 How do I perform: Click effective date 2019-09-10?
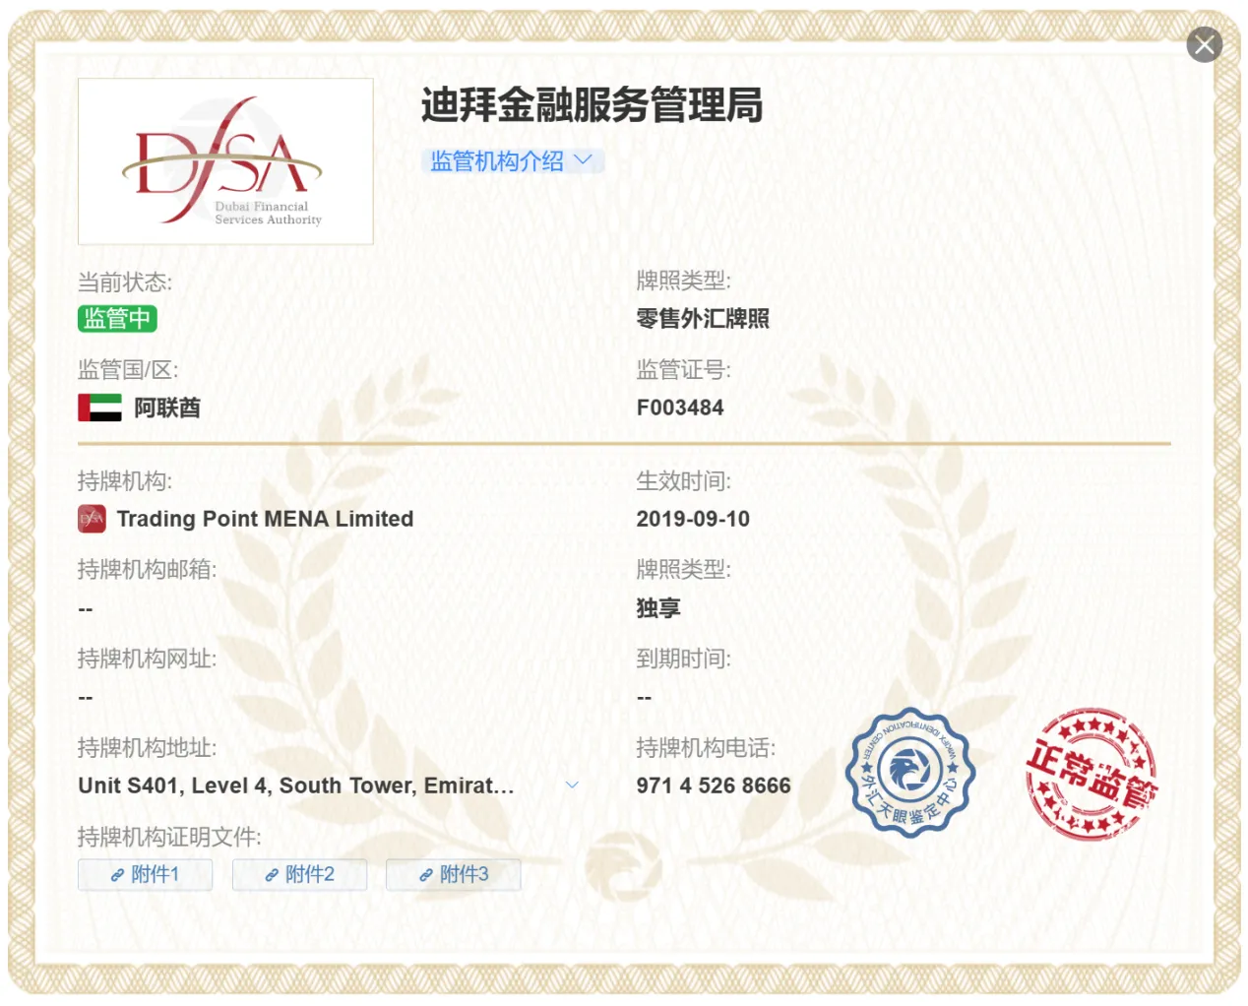click(x=693, y=519)
